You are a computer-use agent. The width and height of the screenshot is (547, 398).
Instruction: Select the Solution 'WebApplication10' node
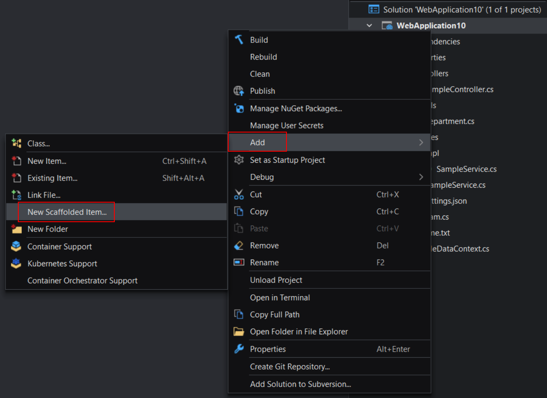pyautogui.click(x=462, y=9)
